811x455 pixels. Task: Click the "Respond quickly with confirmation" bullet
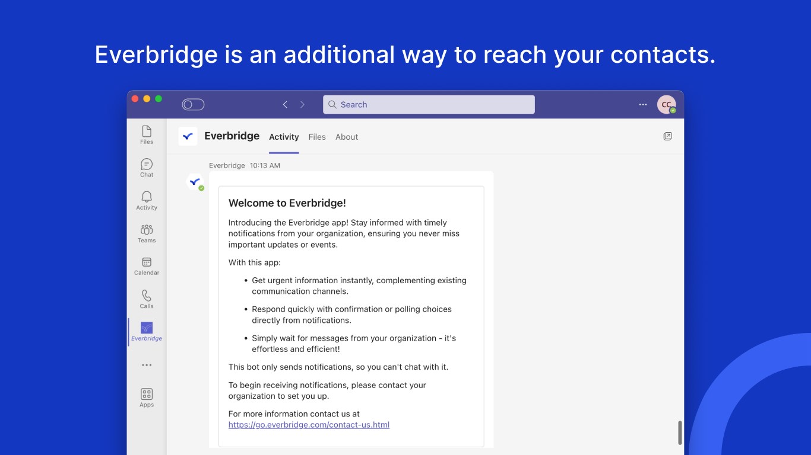pos(351,315)
